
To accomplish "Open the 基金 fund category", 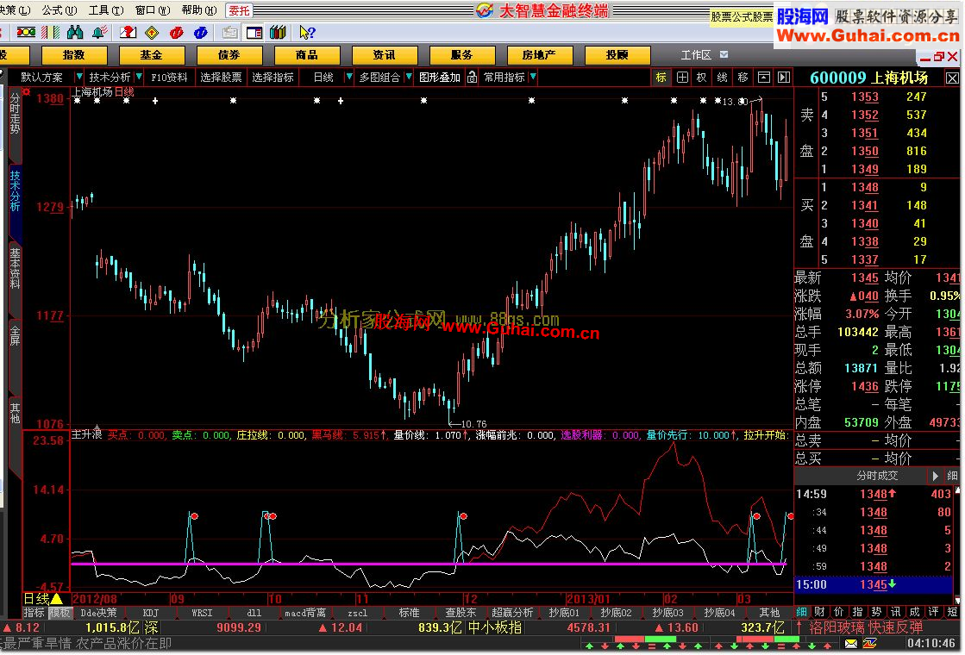I will click(152, 55).
